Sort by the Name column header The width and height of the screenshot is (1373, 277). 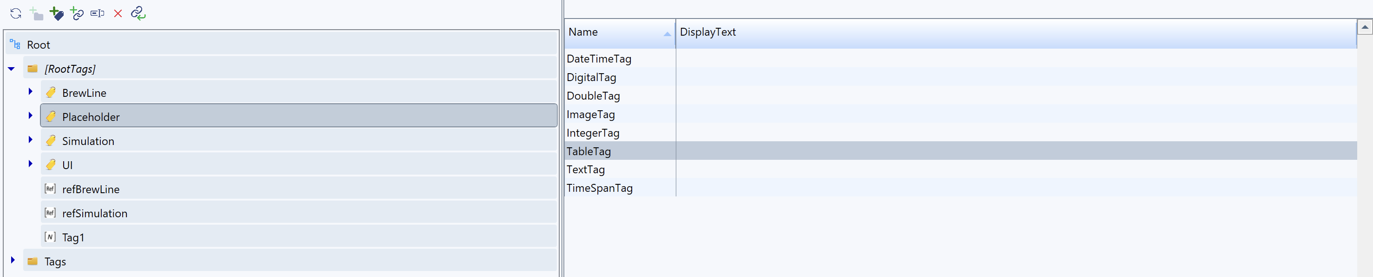coord(618,32)
